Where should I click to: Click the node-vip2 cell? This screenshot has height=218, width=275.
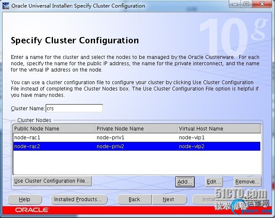pyautogui.click(x=192, y=146)
